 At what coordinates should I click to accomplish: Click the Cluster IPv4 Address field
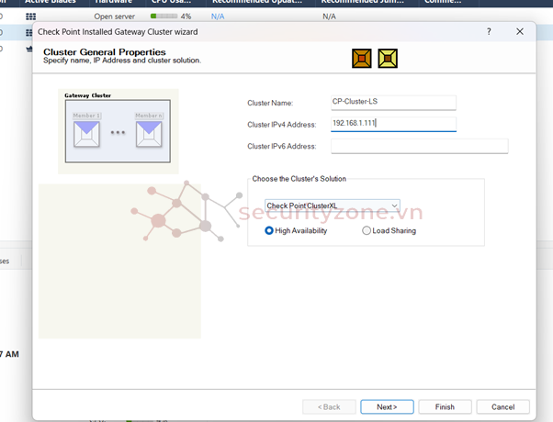click(393, 124)
